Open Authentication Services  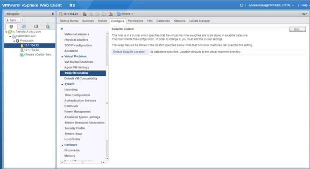(80, 101)
